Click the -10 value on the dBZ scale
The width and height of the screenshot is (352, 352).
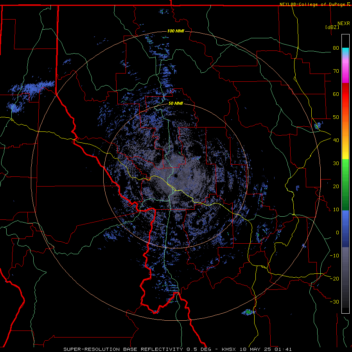click(x=334, y=256)
